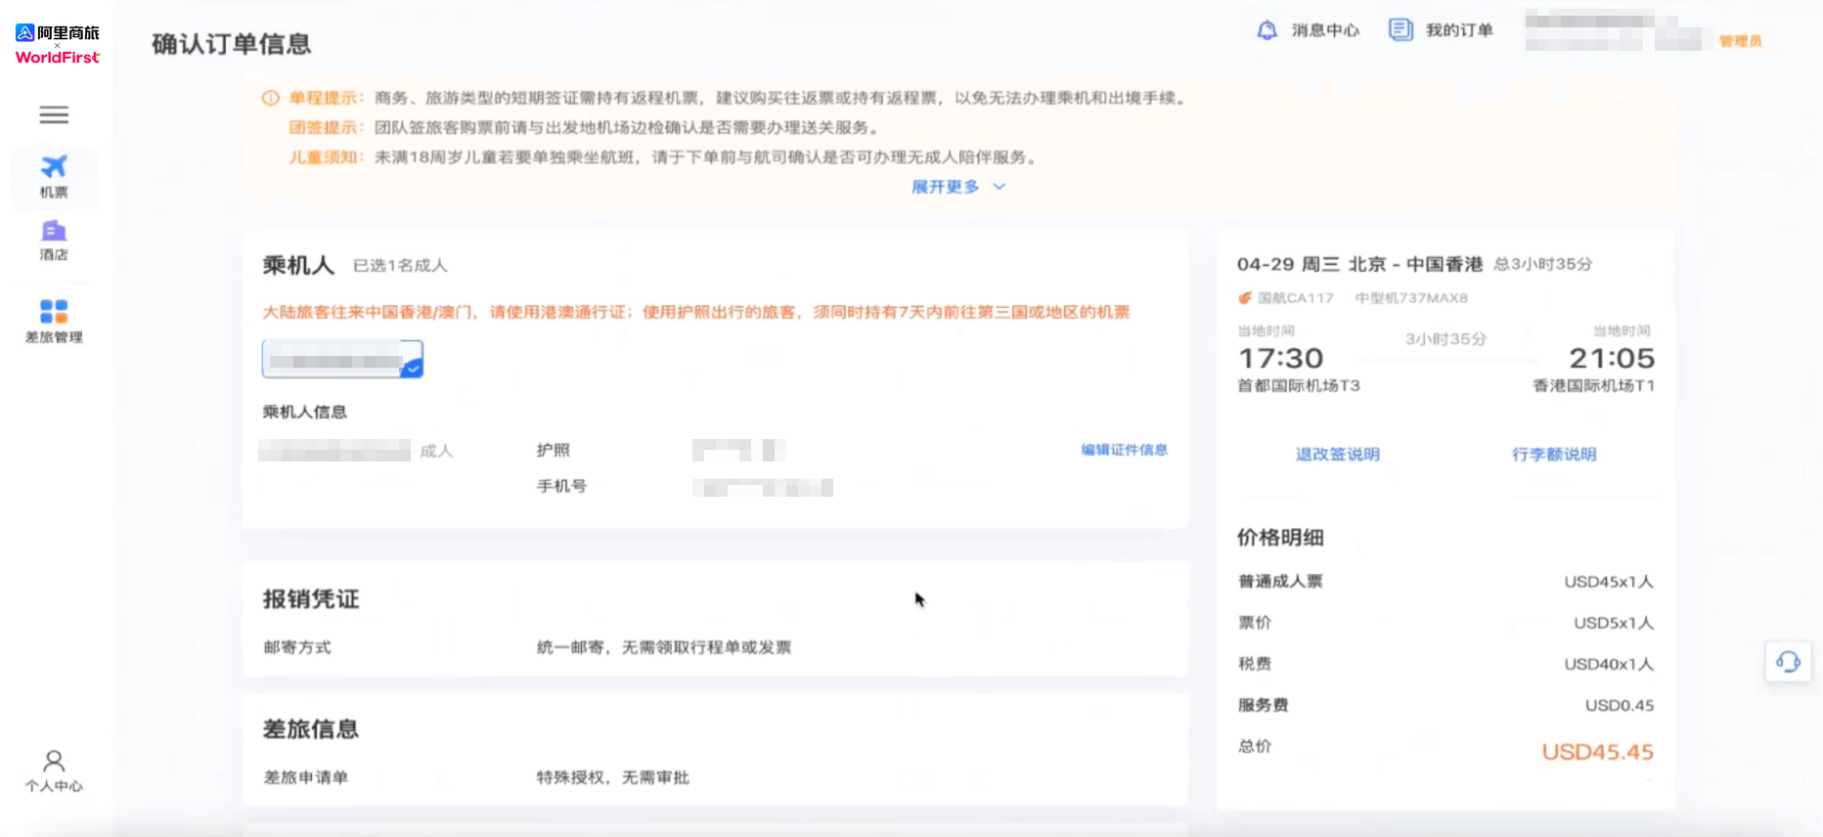Open the 酒店 hotel section icon
The image size is (1823, 837).
coord(54,232)
